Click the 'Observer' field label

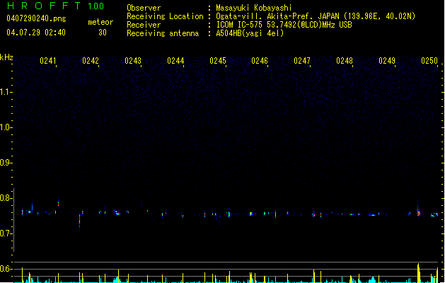[x=144, y=8]
